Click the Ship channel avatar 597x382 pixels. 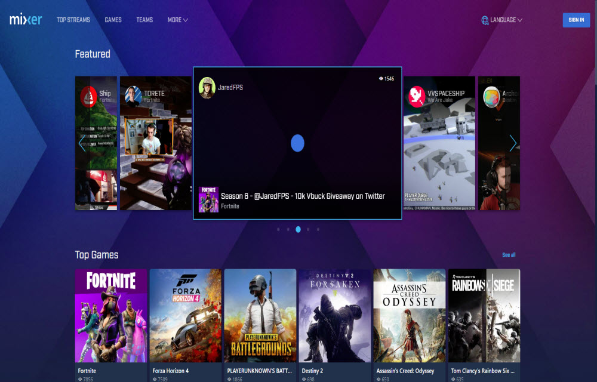[x=88, y=97]
